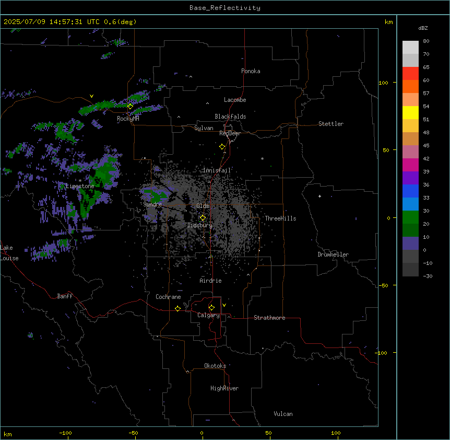Screen dimensions: 450x440
Task: Click the yellow 54 dBZ legend swatch
Action: tap(410, 112)
